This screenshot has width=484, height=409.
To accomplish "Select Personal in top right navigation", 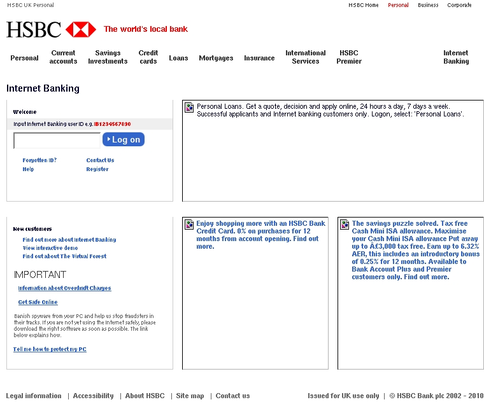I will (x=398, y=5).
